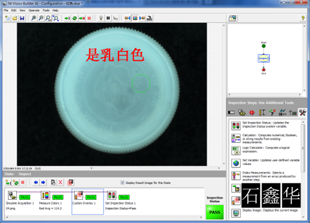
Task: Show the next image with the right arrow icon
Action: (142, 18)
